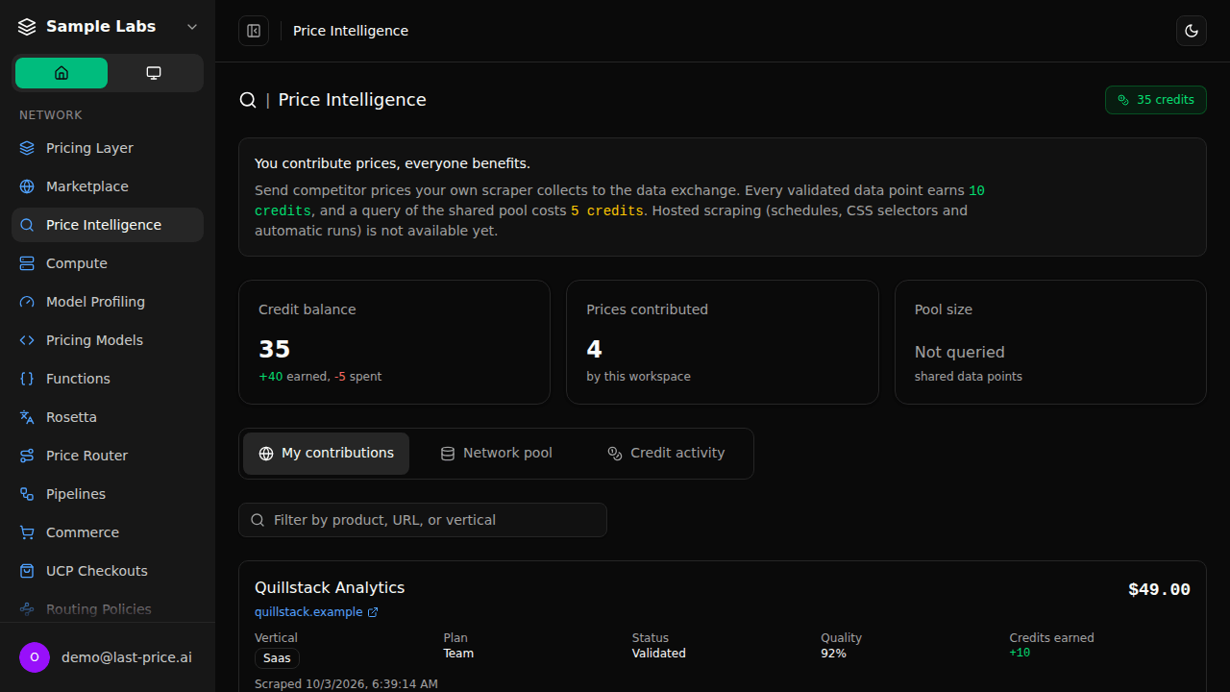
Task: Click the 35 credits badge
Action: pos(1156,100)
